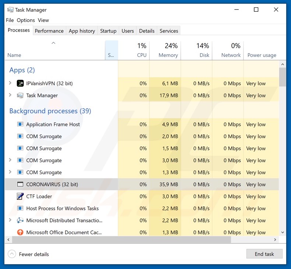This screenshot has width=291, height=269.
Task: Open the View menu
Action: (43, 20)
